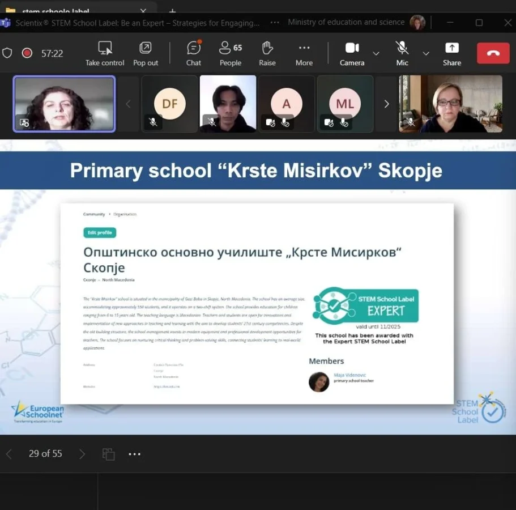Image resolution: width=516 pixels, height=510 pixels.
Task: Select the young man's video tile
Action: coord(228,104)
